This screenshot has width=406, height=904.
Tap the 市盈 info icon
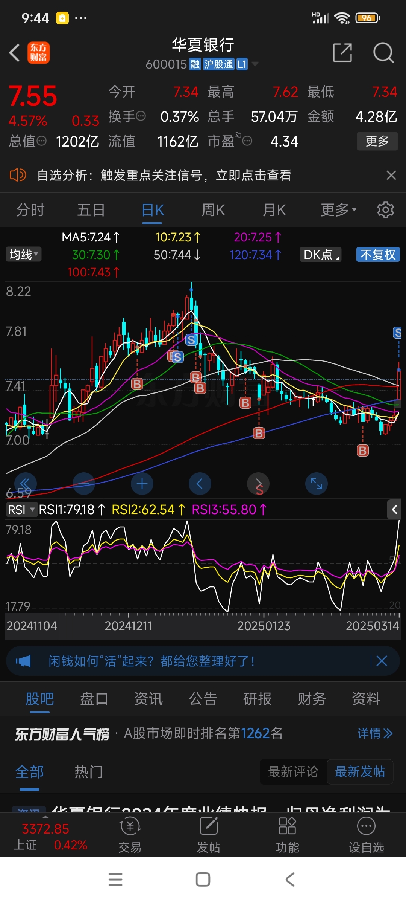[247, 141]
